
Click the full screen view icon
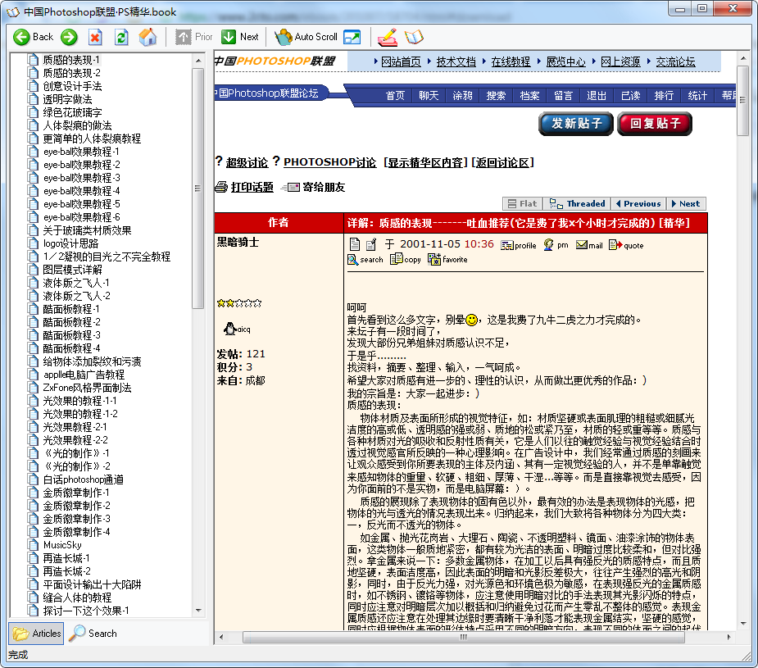(x=352, y=37)
